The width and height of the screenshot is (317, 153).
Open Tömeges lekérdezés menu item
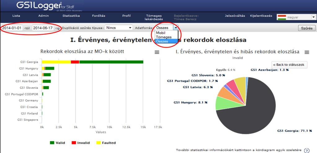point(154,17)
